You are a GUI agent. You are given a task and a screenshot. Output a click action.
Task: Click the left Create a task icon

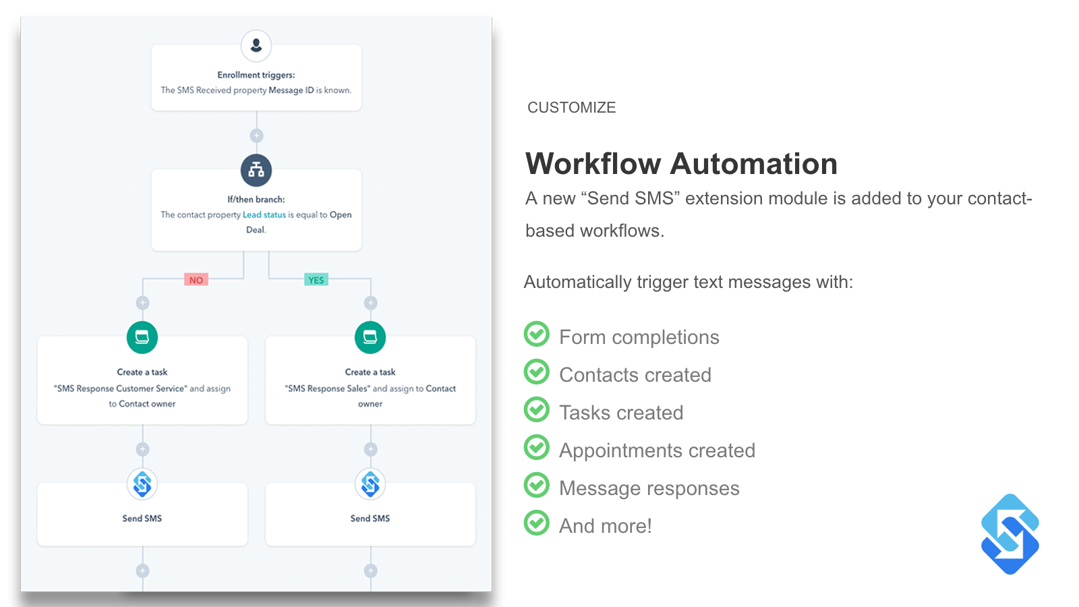click(142, 337)
